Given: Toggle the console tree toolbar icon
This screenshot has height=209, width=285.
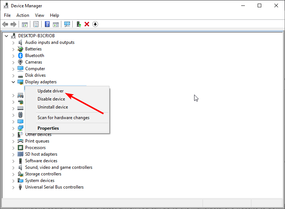Looking at the screenshot, I should click(x=25, y=24).
